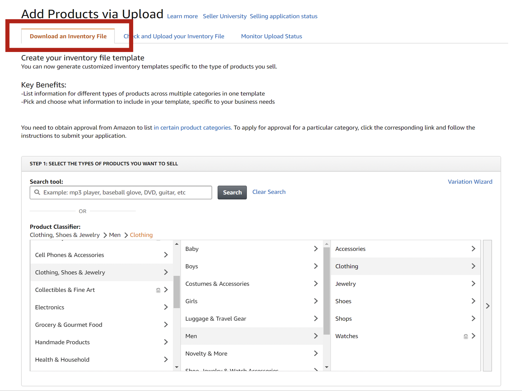Viewport: 522px width, 391px height.
Task: Click the Learn more link
Action: coord(182,16)
